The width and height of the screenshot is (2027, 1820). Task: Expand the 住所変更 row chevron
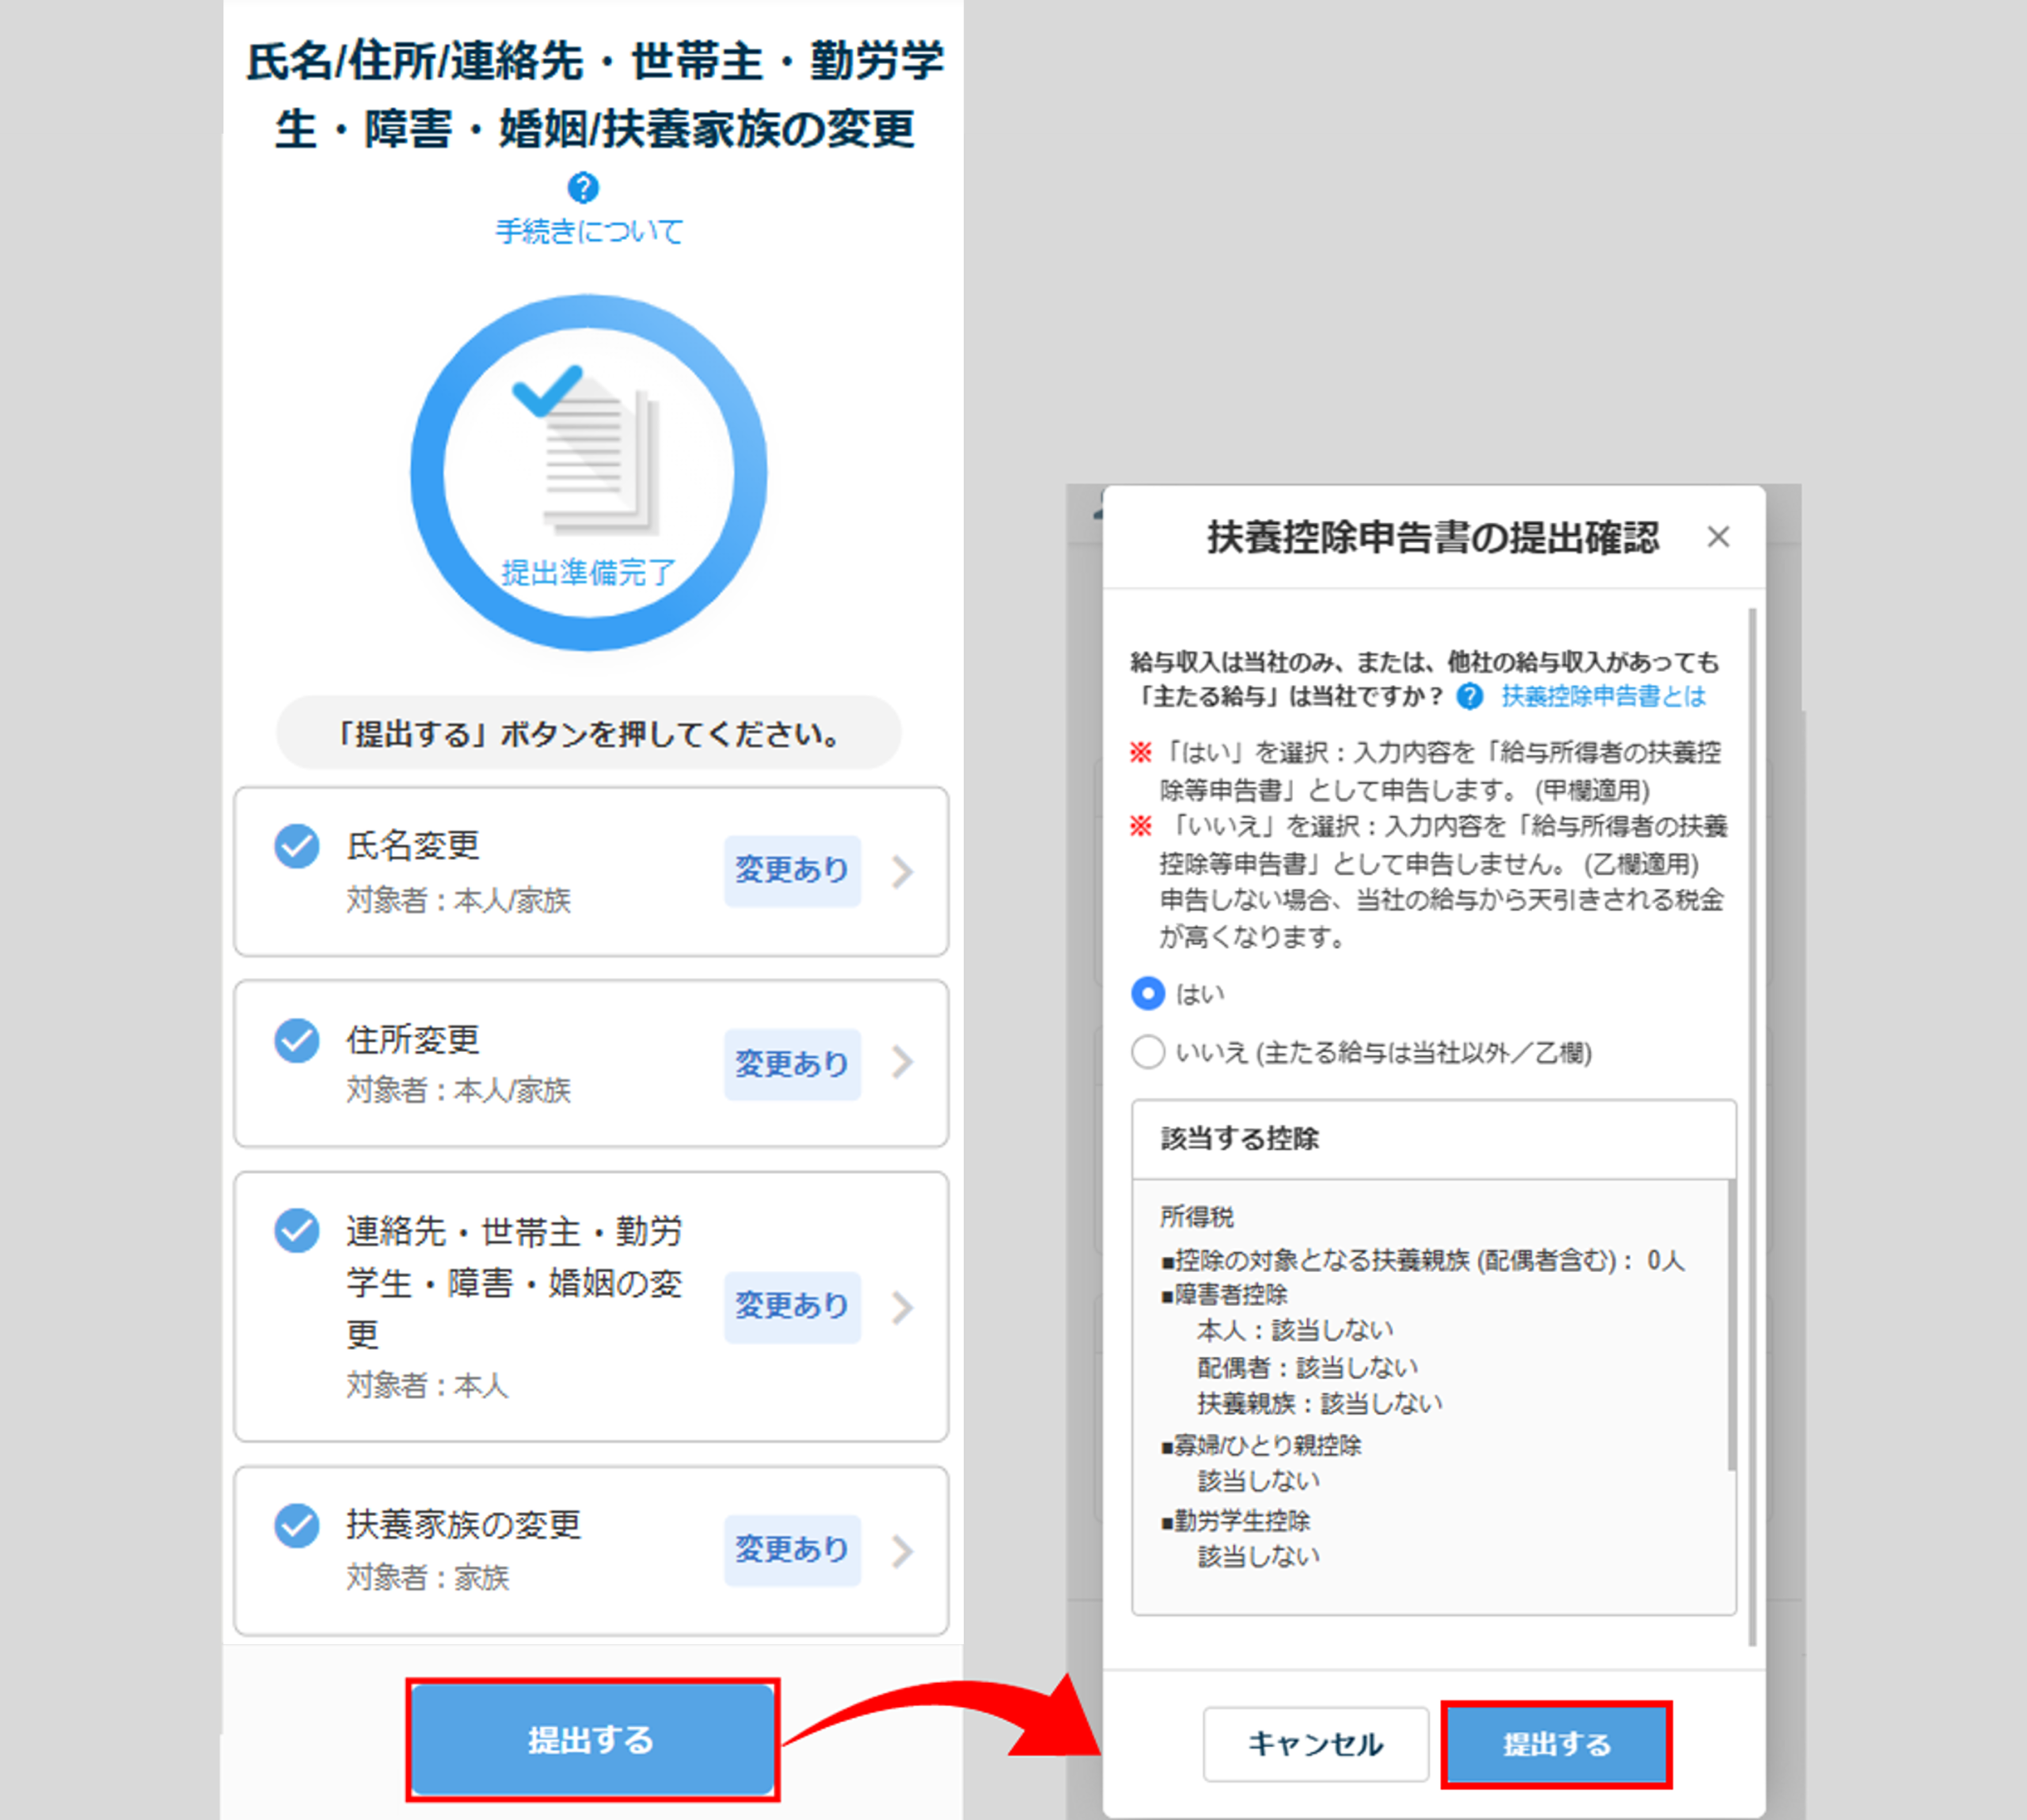(903, 1062)
